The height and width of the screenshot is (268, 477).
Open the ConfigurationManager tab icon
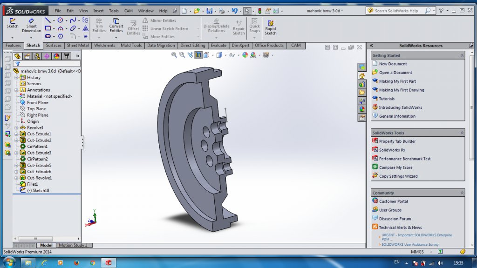[x=37, y=56]
